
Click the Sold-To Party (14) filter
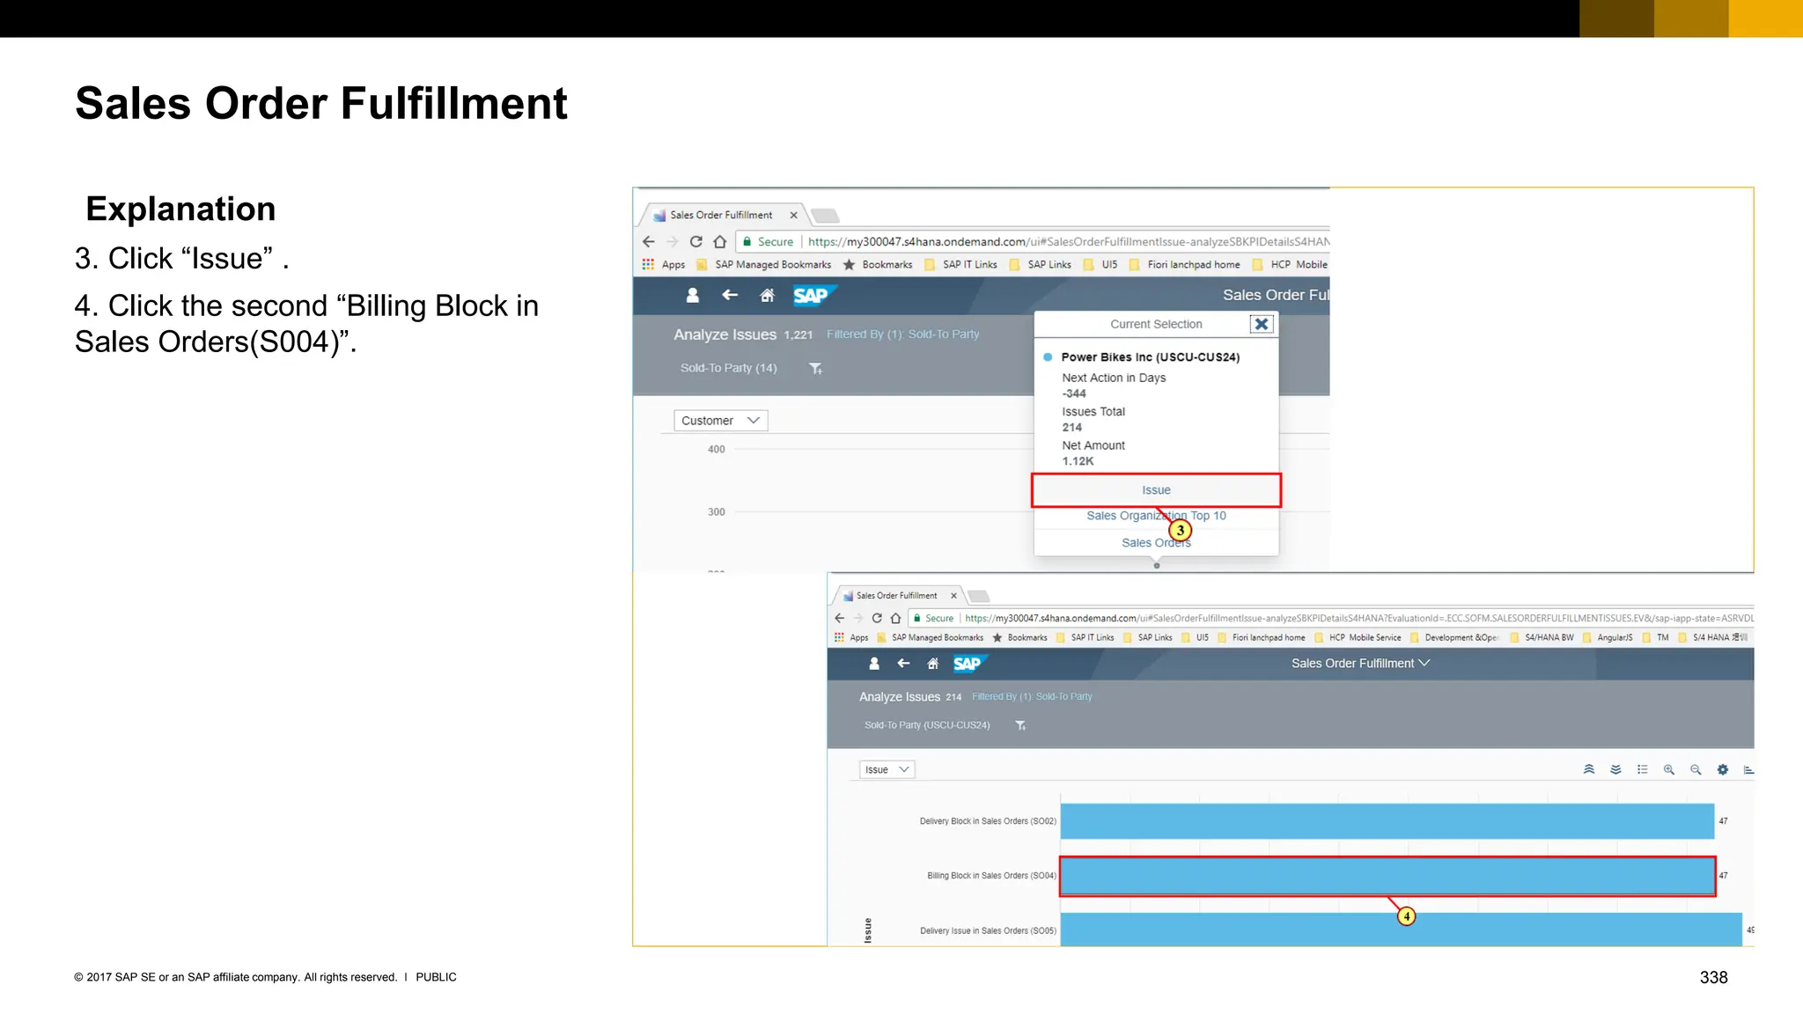(x=728, y=368)
